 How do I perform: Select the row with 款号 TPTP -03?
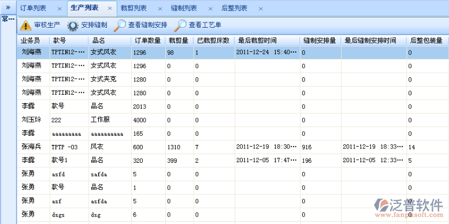(x=233, y=147)
